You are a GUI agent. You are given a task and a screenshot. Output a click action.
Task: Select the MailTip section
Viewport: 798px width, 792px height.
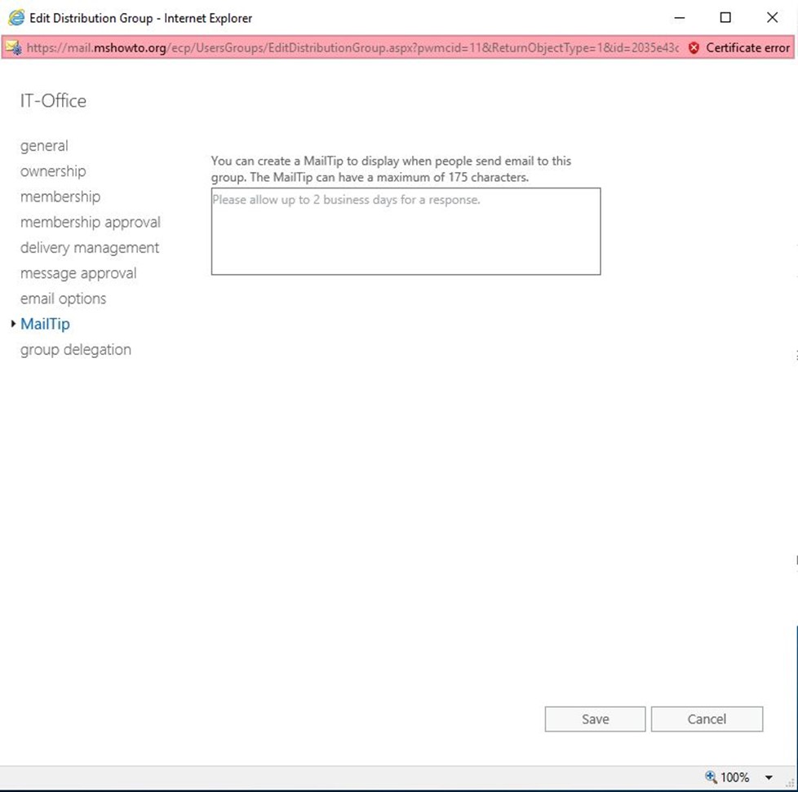[45, 324]
